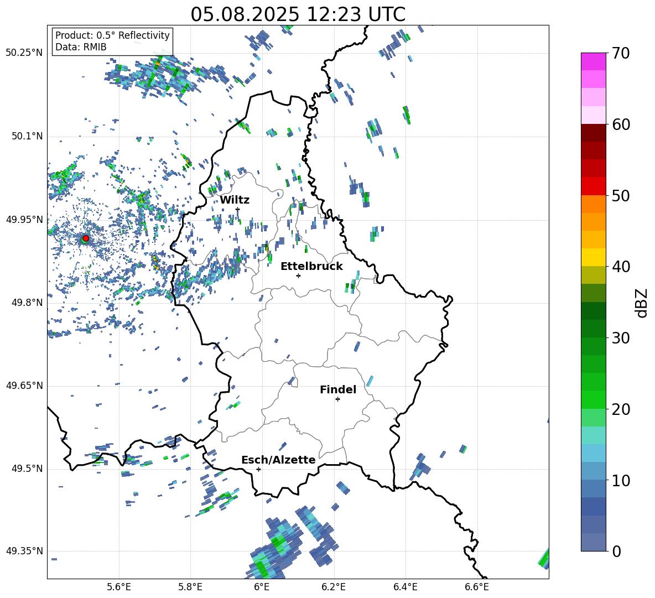Click the Data: RMIB text
Viewport: 655px width, 598px height.
[x=81, y=47]
